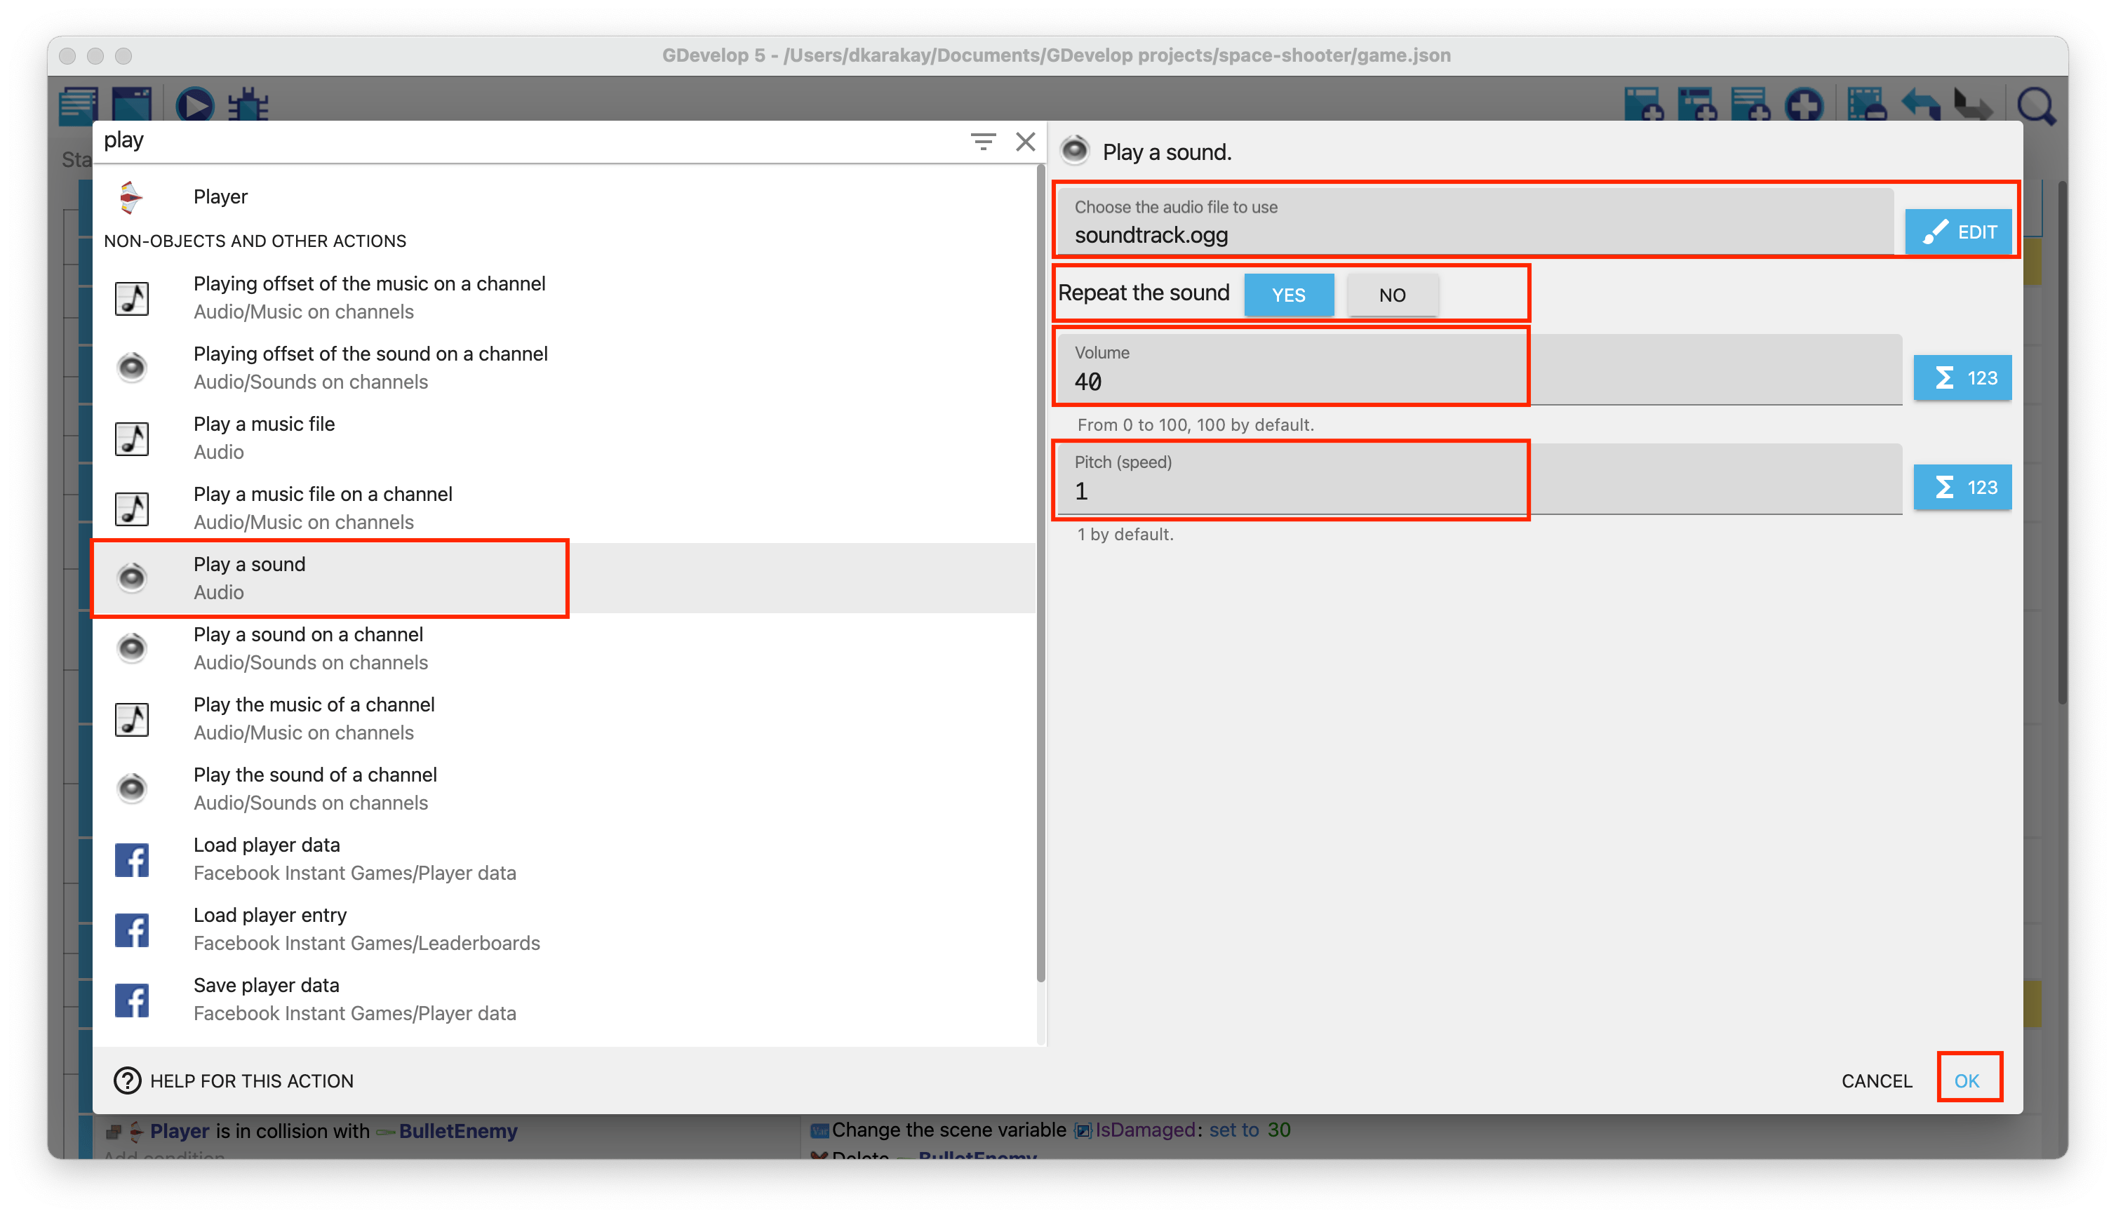Click the add event plus-circle icon
Image resolution: width=2116 pixels, height=1218 pixels.
click(x=1804, y=106)
